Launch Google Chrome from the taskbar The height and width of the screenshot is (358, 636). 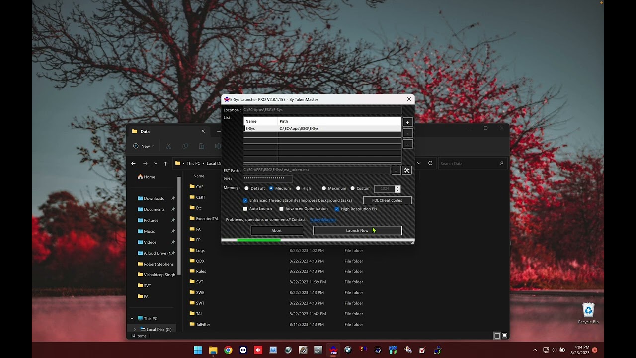coord(228,350)
